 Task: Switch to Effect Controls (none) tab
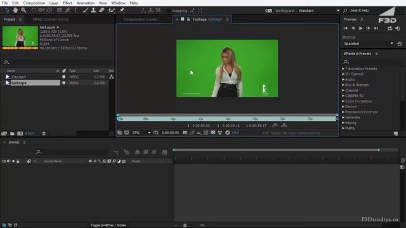51,20
